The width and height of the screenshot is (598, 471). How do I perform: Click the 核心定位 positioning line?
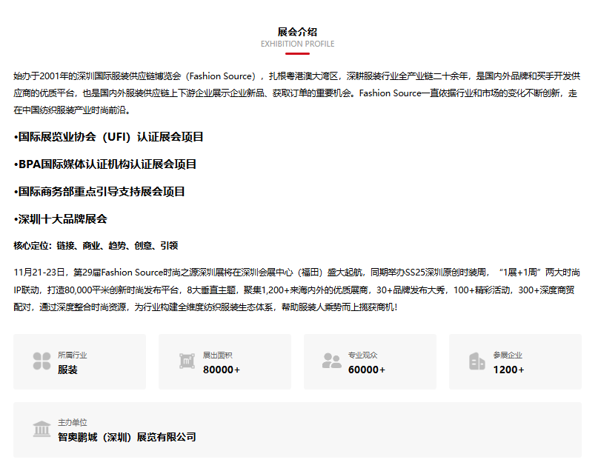click(96, 246)
